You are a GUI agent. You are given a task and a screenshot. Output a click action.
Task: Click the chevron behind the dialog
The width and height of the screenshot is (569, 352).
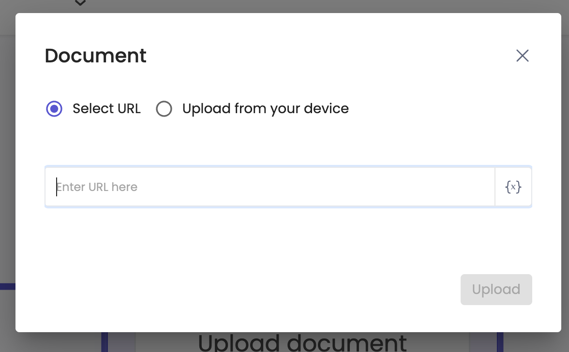point(80,3)
